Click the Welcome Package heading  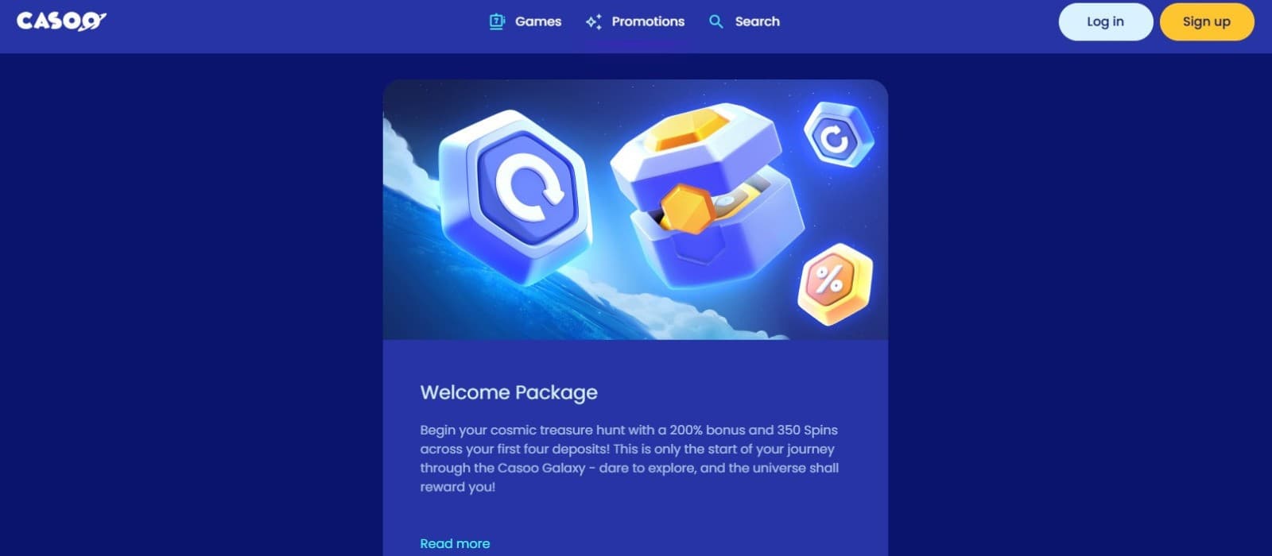click(509, 392)
